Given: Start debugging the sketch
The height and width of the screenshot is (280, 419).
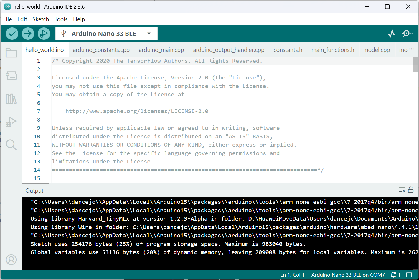Looking at the screenshot, I should click(44, 33).
